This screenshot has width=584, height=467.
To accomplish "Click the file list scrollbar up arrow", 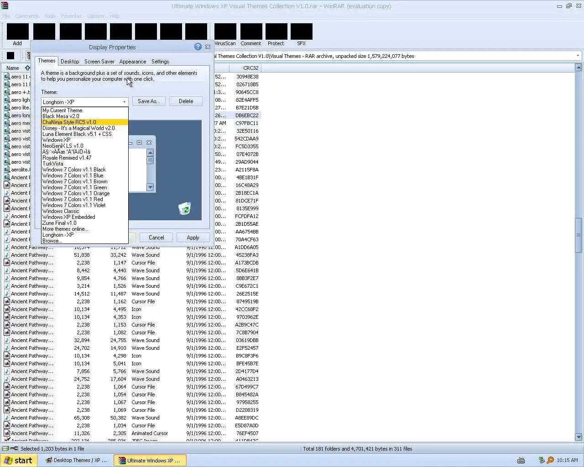I will (x=579, y=67).
